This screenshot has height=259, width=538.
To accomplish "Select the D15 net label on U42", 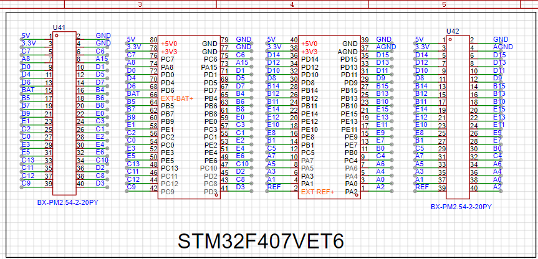I will tap(499, 54).
